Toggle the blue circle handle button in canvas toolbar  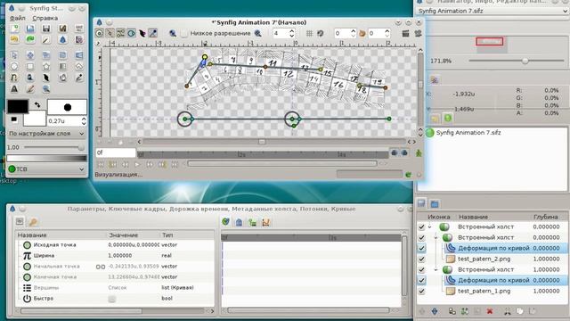tap(131, 34)
